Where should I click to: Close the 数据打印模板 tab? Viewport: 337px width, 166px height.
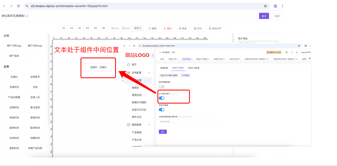(209, 59)
